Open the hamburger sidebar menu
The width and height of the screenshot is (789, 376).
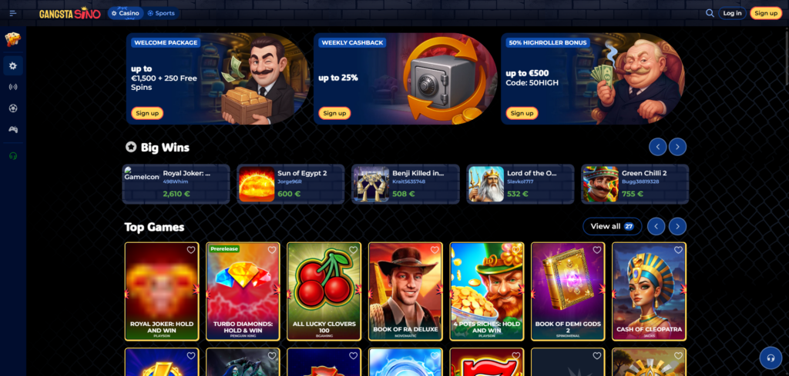(13, 13)
